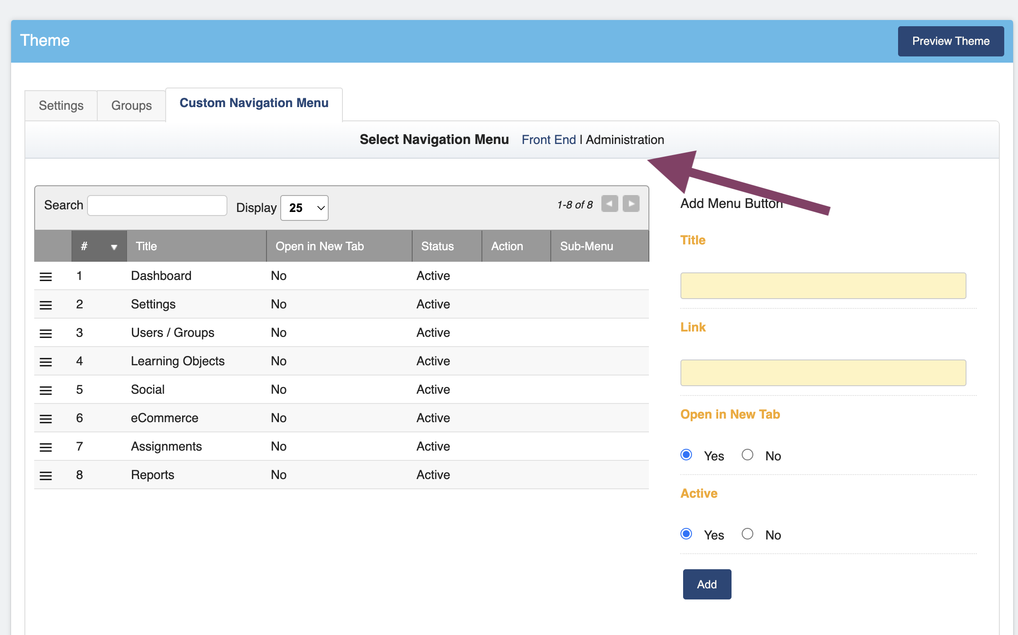Click the Add button
This screenshot has width=1018, height=635.
click(x=707, y=584)
